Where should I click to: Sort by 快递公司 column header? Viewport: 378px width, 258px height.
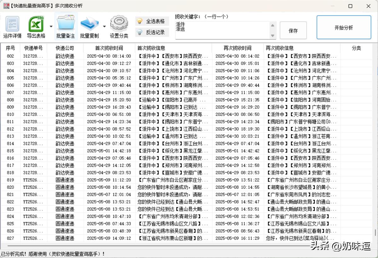65,48
